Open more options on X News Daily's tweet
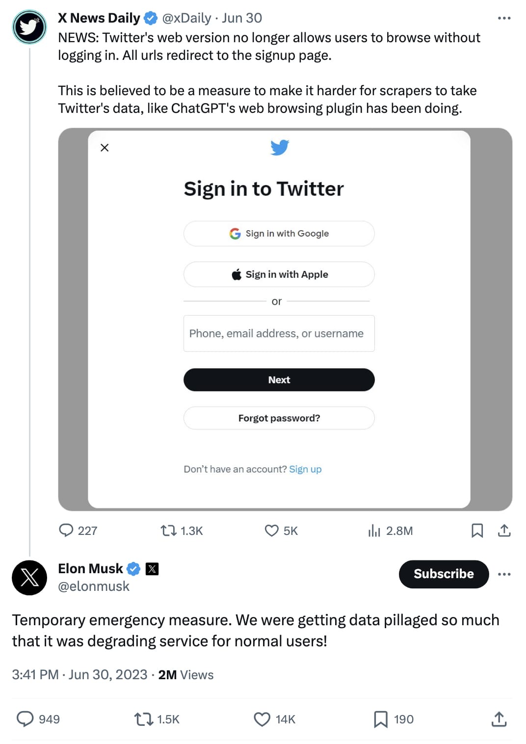Viewport: 526px width, 744px height. click(504, 18)
